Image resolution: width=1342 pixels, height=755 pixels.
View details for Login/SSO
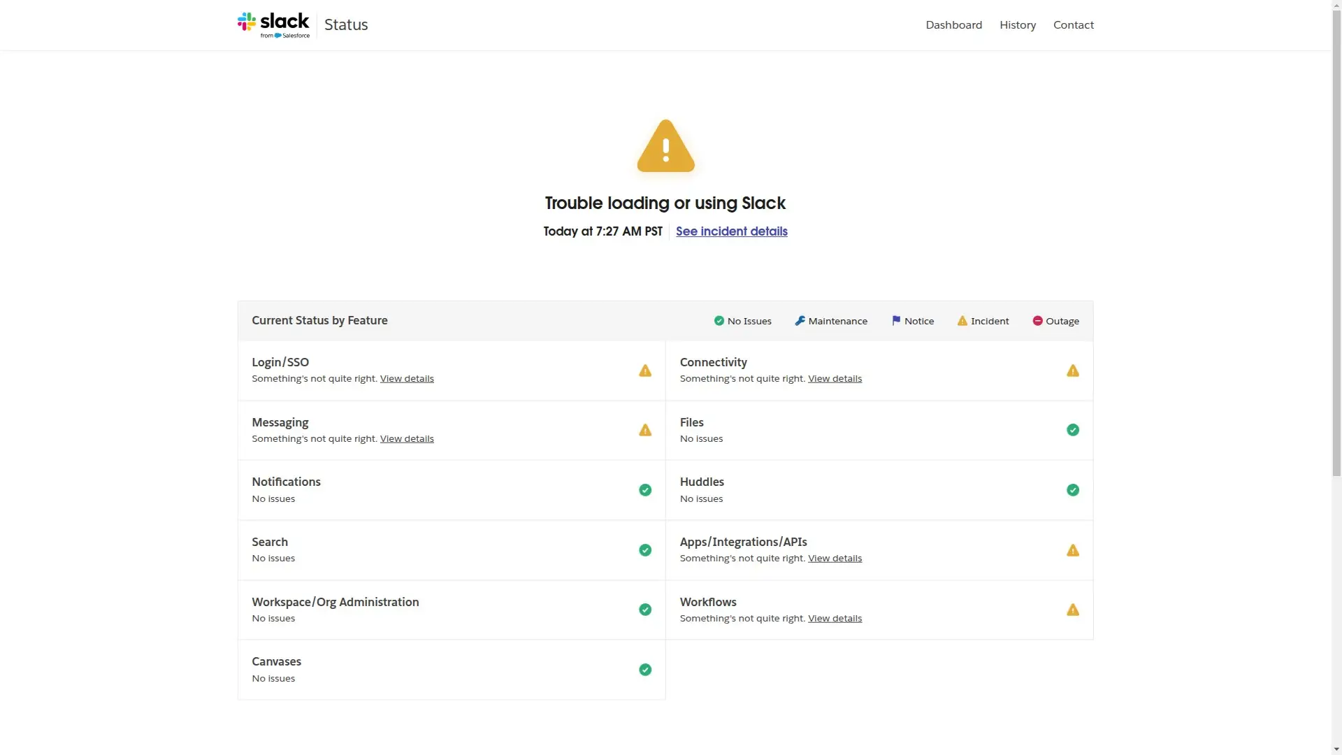pos(407,378)
